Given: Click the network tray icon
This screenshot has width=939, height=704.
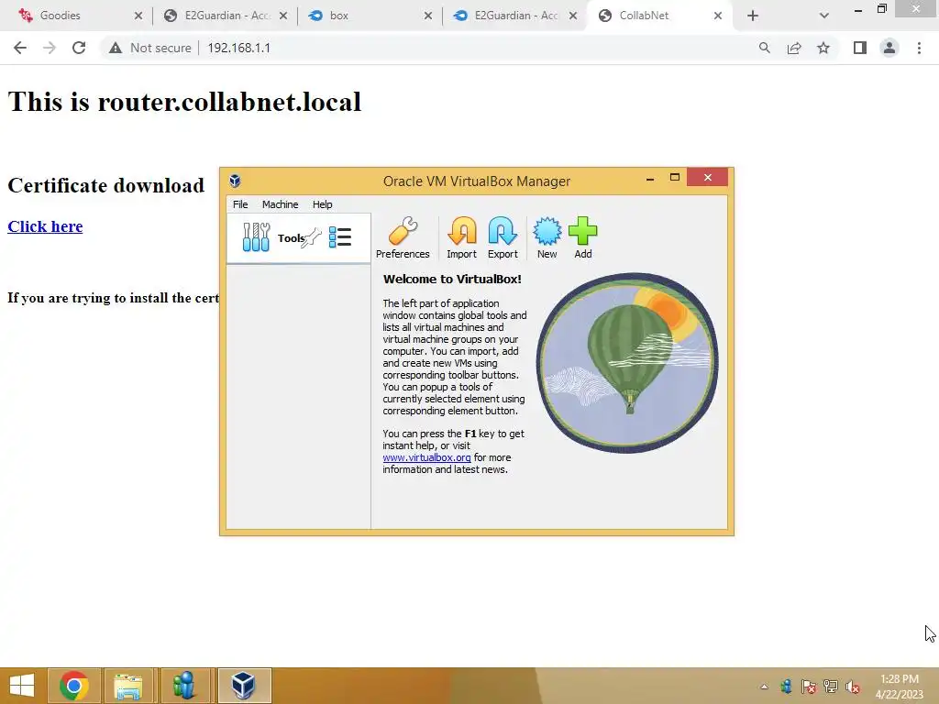Looking at the screenshot, I should click(x=831, y=687).
